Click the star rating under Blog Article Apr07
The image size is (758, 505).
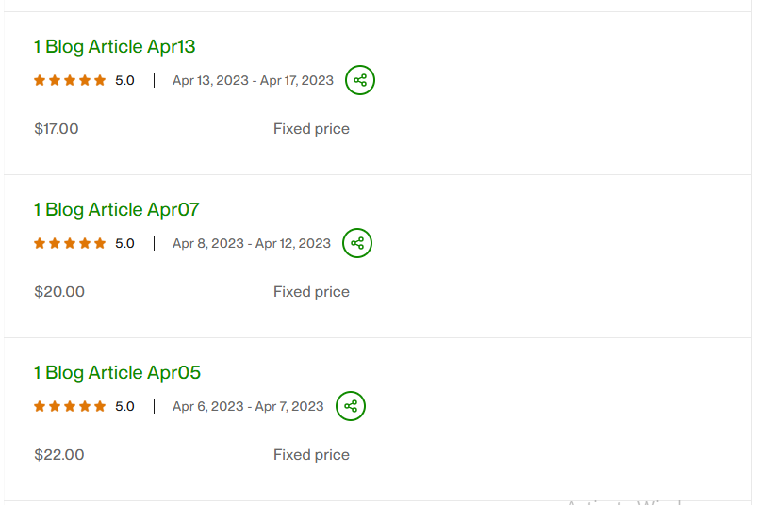point(70,244)
